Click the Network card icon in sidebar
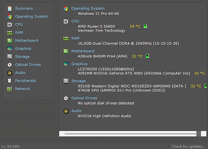The height and width of the screenshot is (149, 208). (9, 89)
